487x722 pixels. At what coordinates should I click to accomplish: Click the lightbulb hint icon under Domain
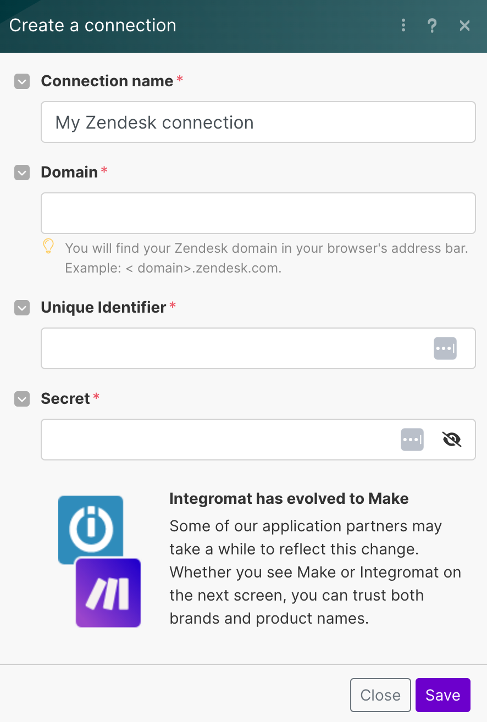(x=48, y=247)
